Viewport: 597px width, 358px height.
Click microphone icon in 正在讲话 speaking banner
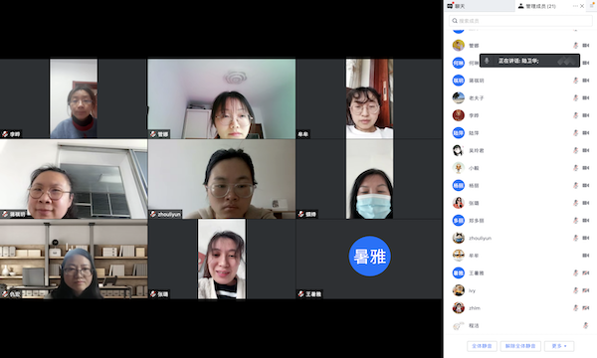point(487,61)
